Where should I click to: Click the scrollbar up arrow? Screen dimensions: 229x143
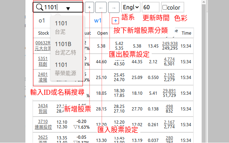point(204,2)
